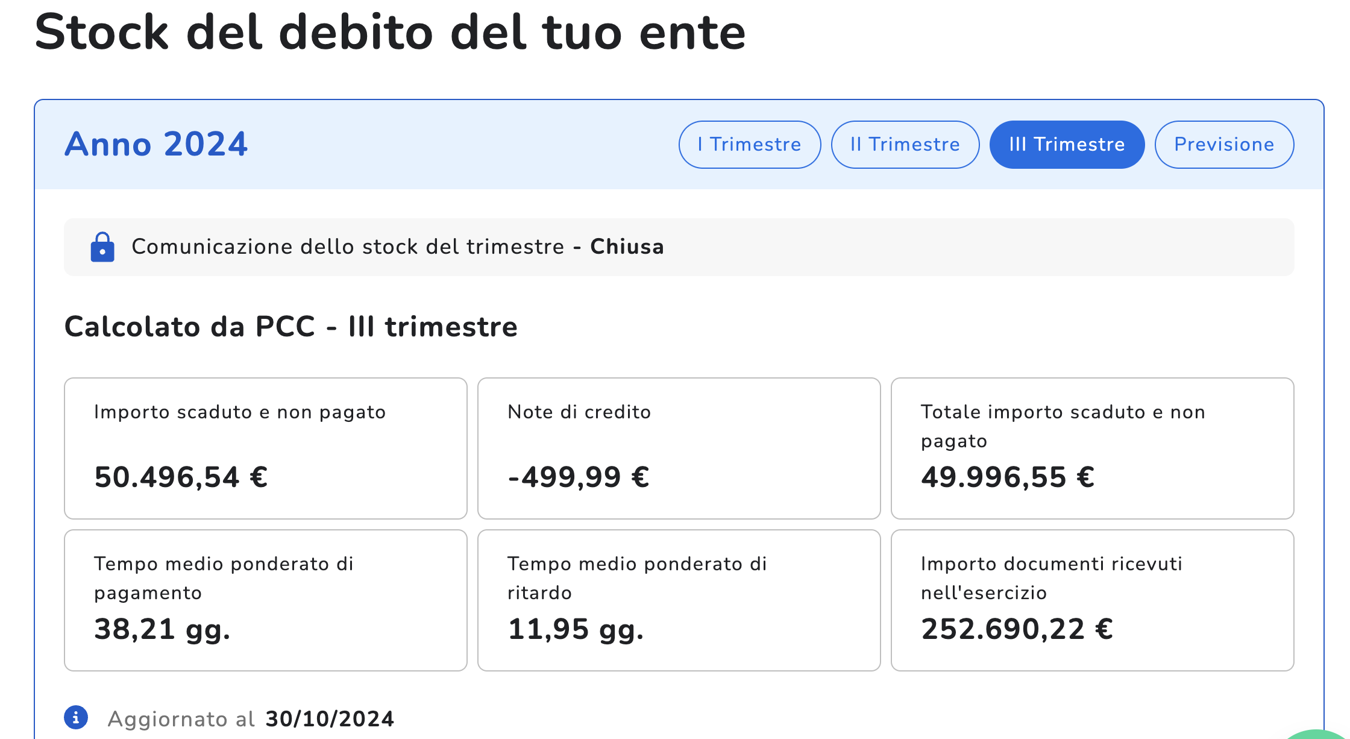Click the 30/10/2024 update date
Image resolution: width=1350 pixels, height=739 pixels.
coord(330,719)
